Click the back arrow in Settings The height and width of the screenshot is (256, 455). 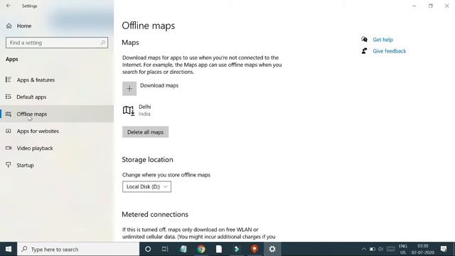point(9,6)
